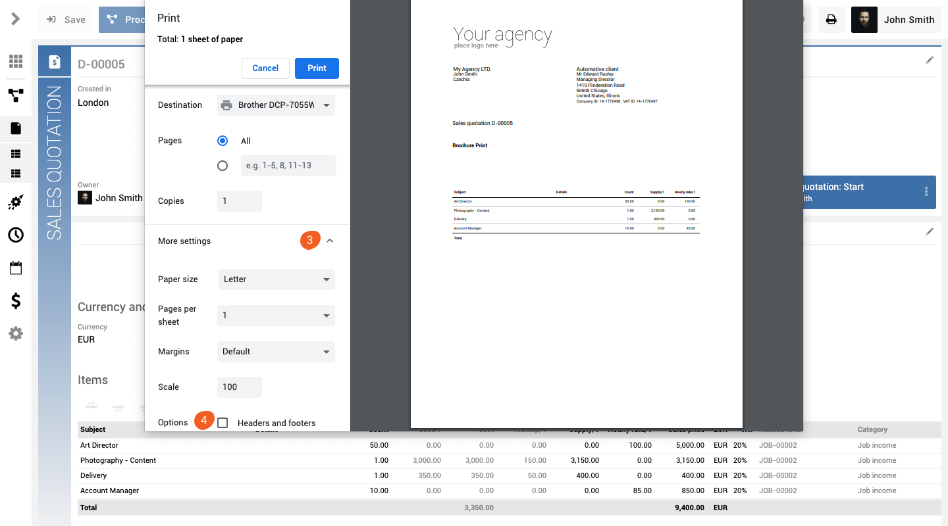Click the print preview page
This screenshot has width=948, height=526.
(x=576, y=214)
